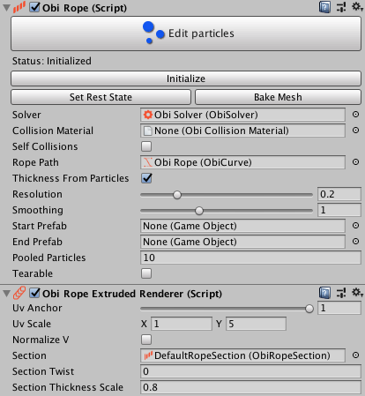Open object picker for Solver field
This screenshot has width=365, height=396.
point(355,115)
